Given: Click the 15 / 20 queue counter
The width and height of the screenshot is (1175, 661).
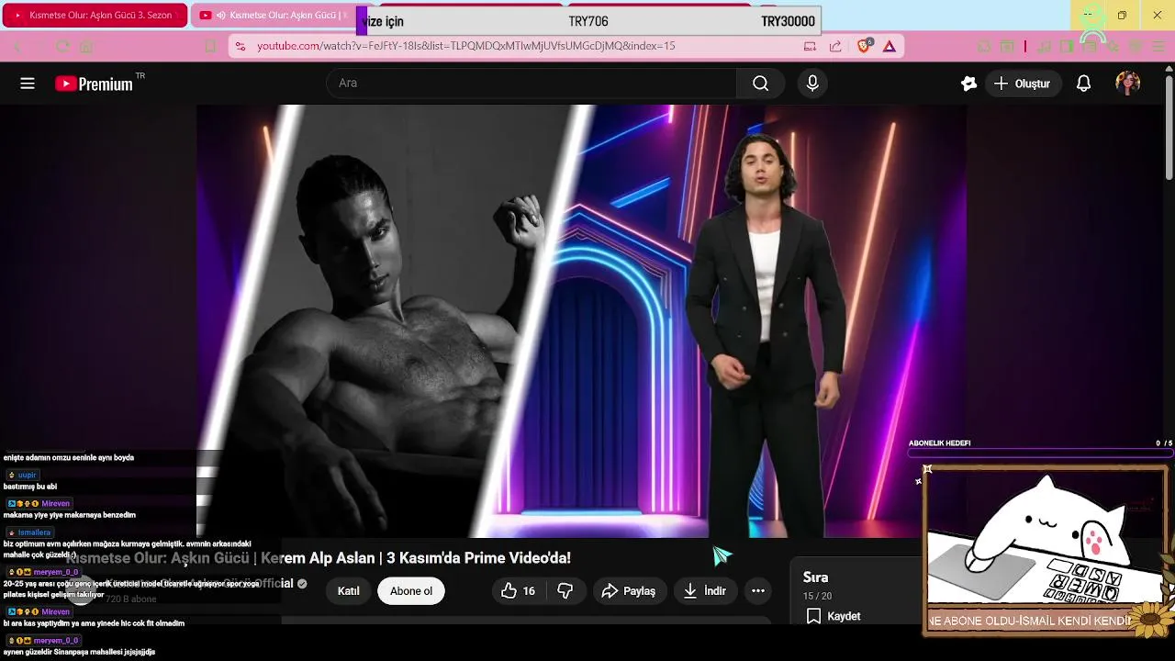Looking at the screenshot, I should [817, 597].
